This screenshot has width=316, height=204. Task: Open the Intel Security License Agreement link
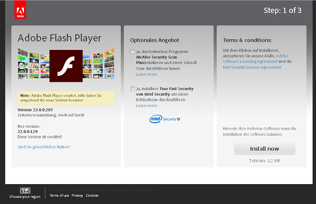pyautogui.click(x=252, y=67)
